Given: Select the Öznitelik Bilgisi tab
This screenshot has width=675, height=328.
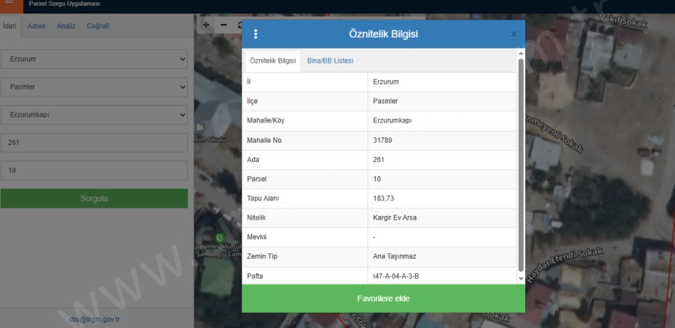Looking at the screenshot, I should [272, 61].
